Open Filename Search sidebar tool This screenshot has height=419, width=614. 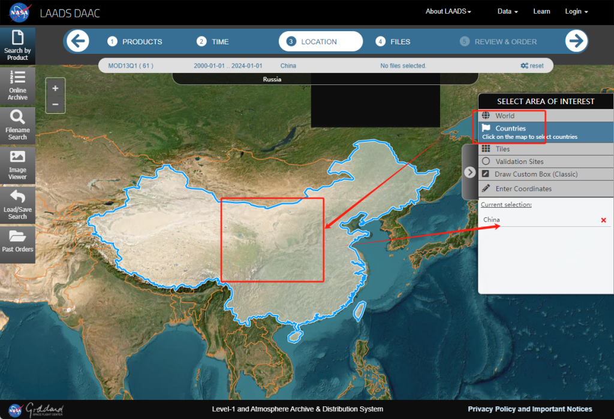tap(17, 126)
